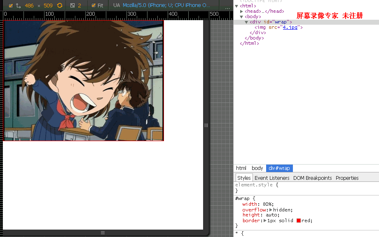Toggle the Fit checkbox
The image size is (379, 237).
pyautogui.click(x=94, y=6)
